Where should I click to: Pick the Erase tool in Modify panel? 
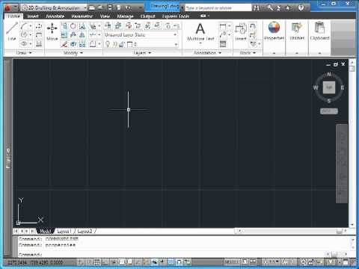64,44
